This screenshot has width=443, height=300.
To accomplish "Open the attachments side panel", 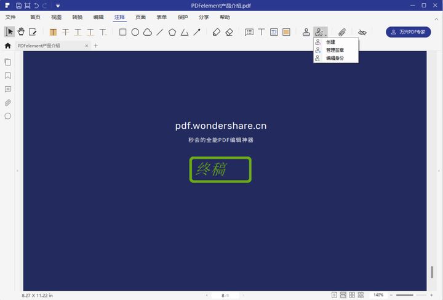I will coord(8,103).
